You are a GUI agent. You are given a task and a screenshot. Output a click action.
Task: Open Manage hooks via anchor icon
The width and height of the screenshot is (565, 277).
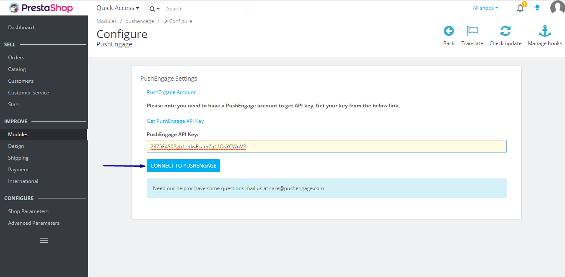pos(544,31)
